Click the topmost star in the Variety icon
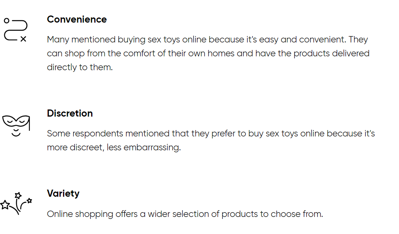 click(x=18, y=196)
